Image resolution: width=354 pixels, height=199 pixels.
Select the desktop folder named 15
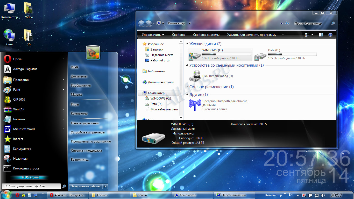29,37
